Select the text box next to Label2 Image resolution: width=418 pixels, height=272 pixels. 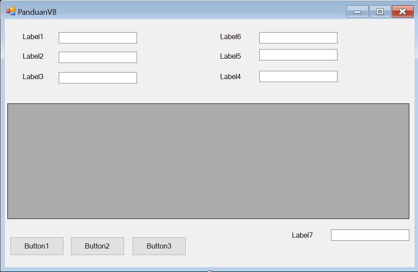point(97,57)
